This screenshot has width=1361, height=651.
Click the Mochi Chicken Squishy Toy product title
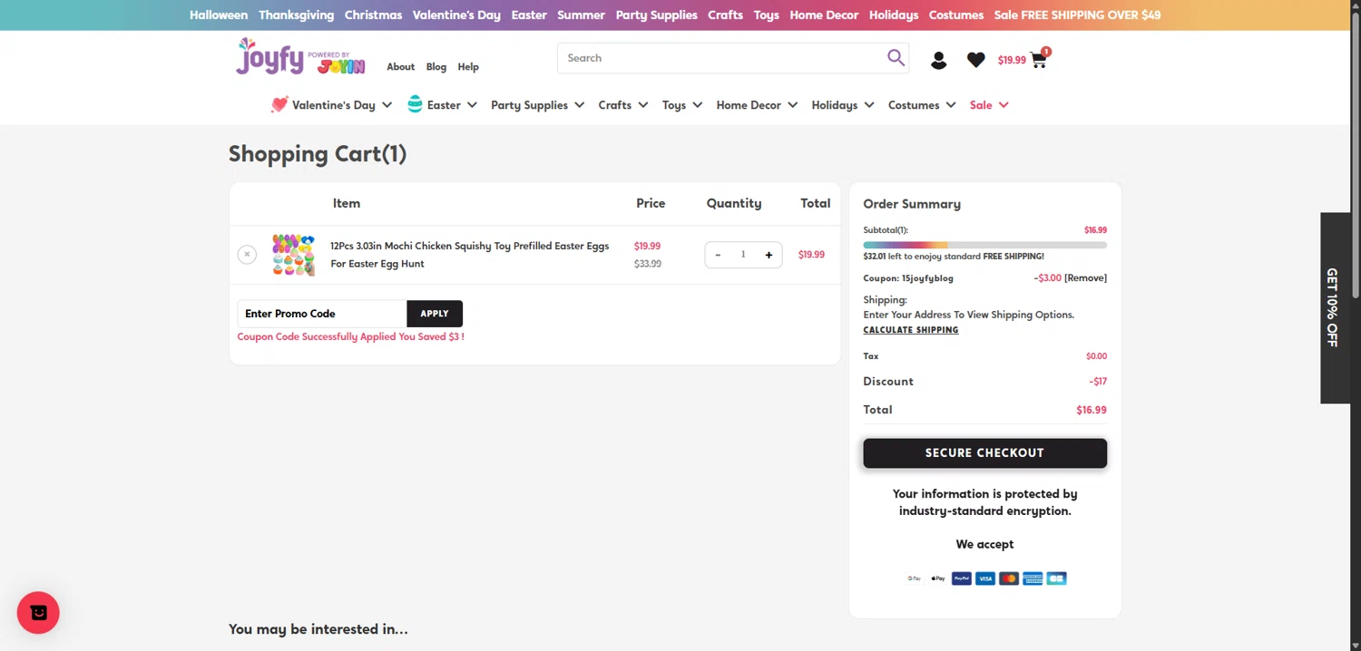[x=469, y=255]
